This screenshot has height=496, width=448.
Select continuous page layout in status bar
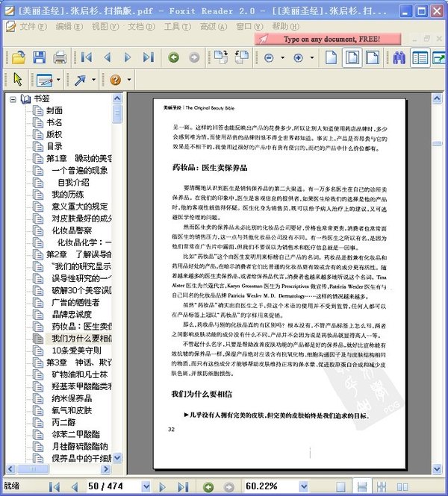361,487
